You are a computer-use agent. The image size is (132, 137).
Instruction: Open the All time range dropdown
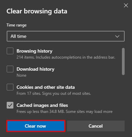click(x=66, y=36)
